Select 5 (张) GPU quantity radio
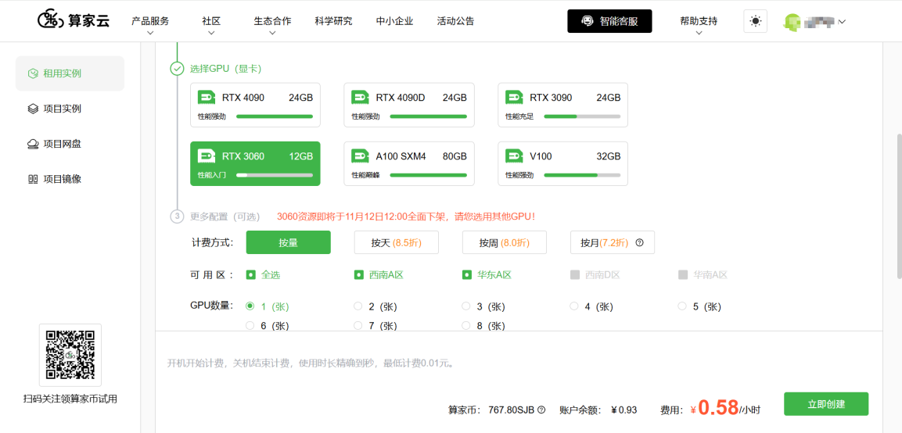Image resolution: width=902 pixels, height=433 pixels. [x=681, y=306]
